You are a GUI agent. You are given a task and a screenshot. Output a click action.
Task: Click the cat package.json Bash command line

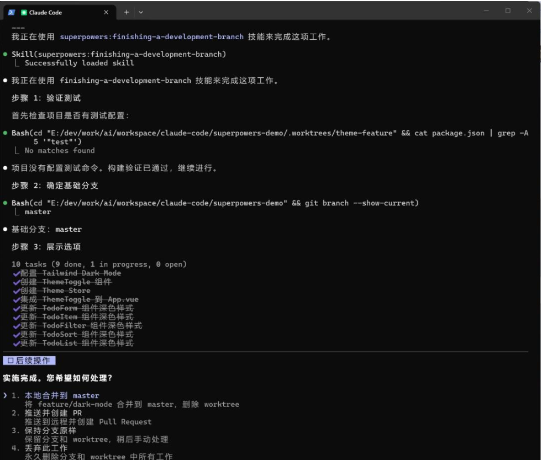point(270,138)
